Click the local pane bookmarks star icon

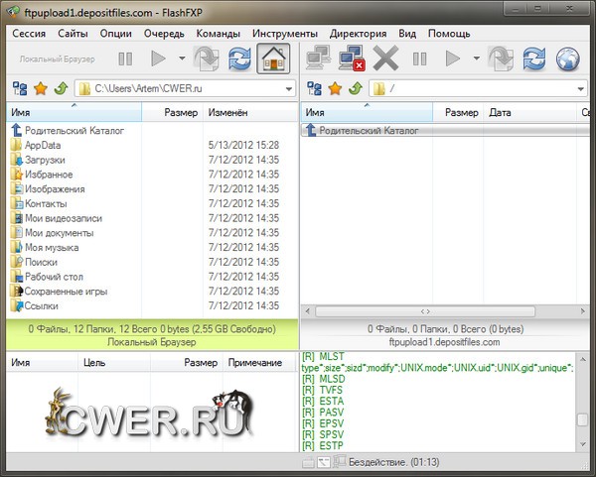point(41,89)
